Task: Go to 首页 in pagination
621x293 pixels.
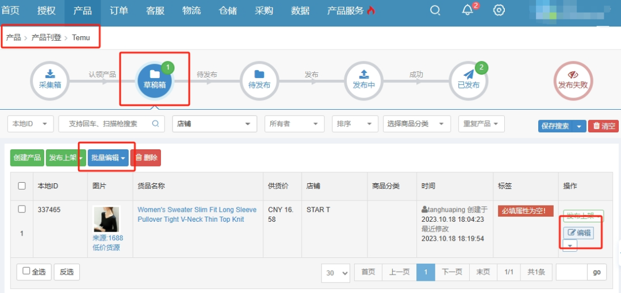Action: pyautogui.click(x=369, y=272)
